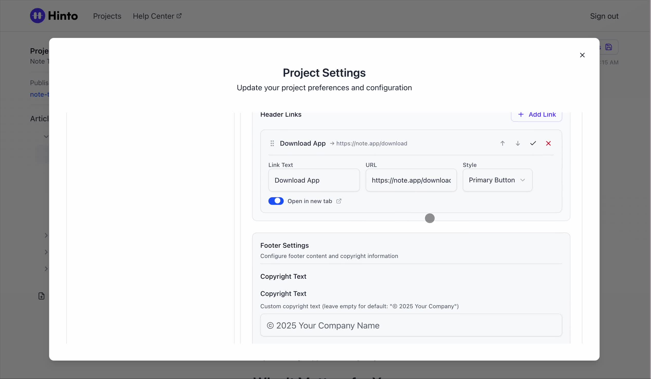
Task: Expand the first collapsed sidebar chevron
Action: [46, 235]
